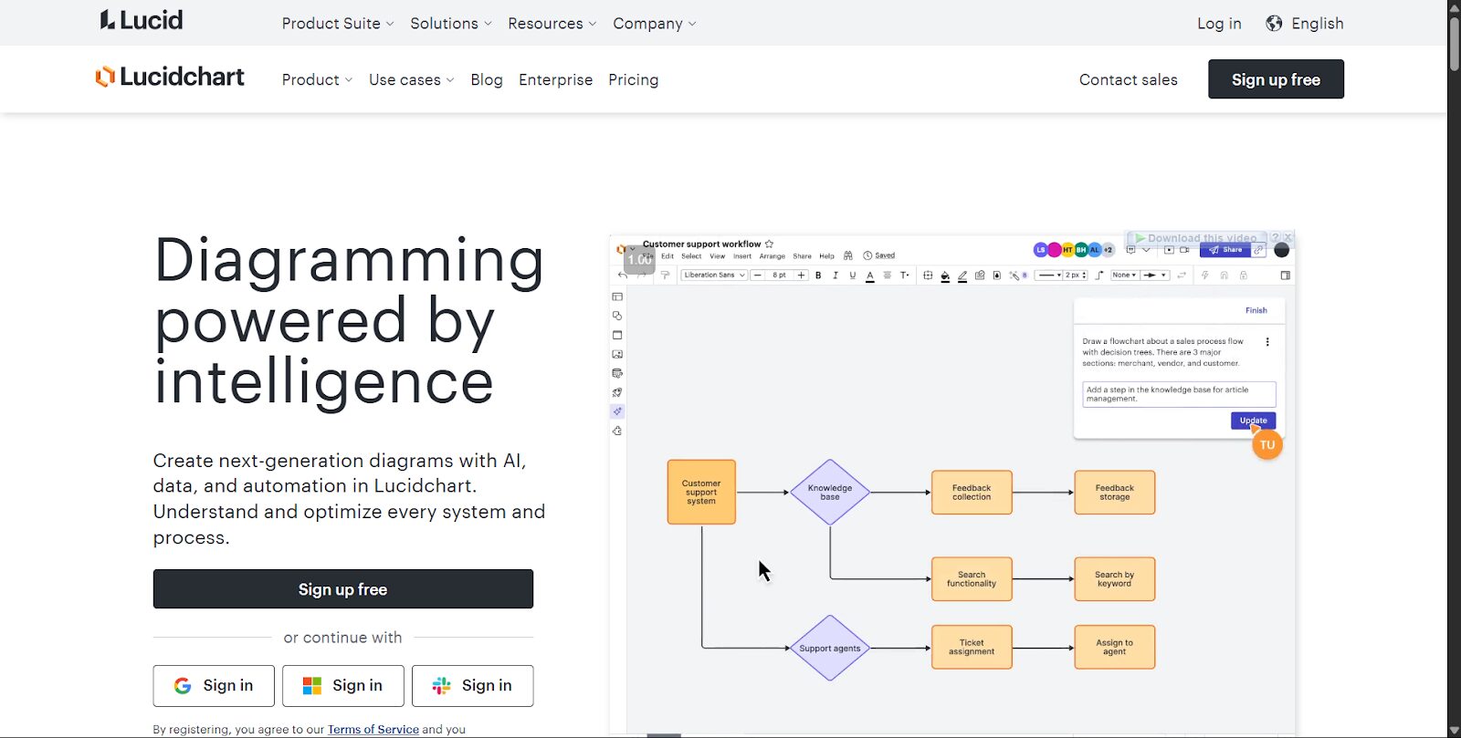Viewport: 1461px width, 738px height.
Task: Click the Lucidchart logo
Action: pos(170,77)
